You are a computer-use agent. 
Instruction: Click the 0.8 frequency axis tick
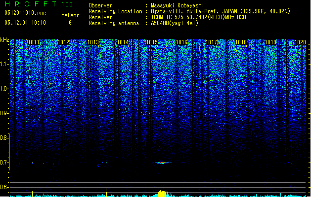pyautogui.click(x=4, y=138)
